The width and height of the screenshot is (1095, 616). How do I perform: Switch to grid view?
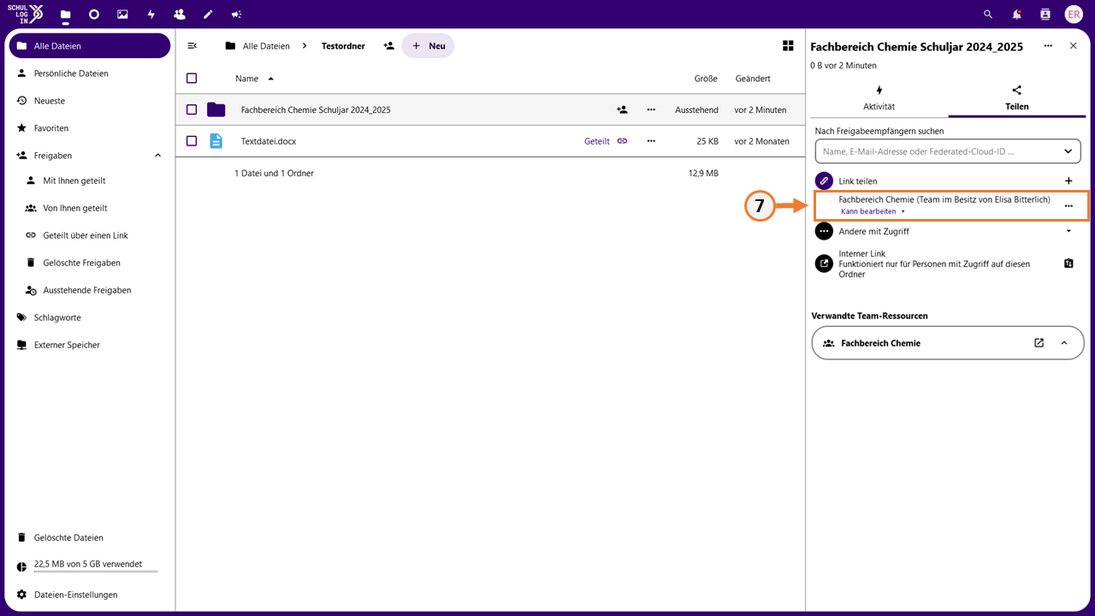tap(788, 46)
